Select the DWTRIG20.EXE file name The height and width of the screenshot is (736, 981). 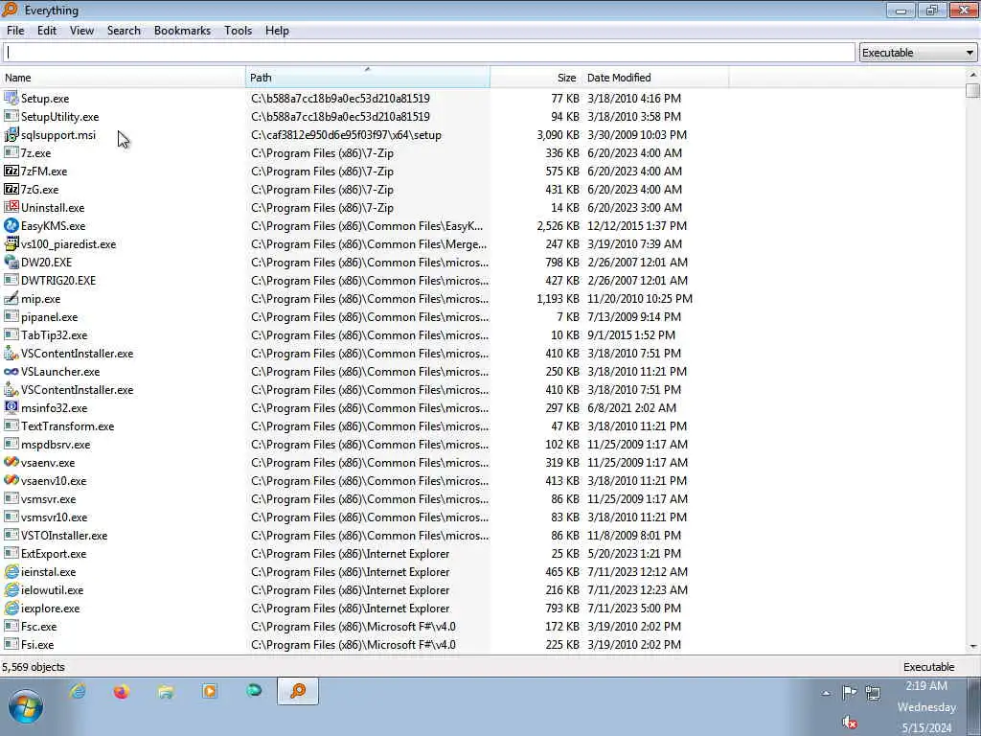pos(58,281)
